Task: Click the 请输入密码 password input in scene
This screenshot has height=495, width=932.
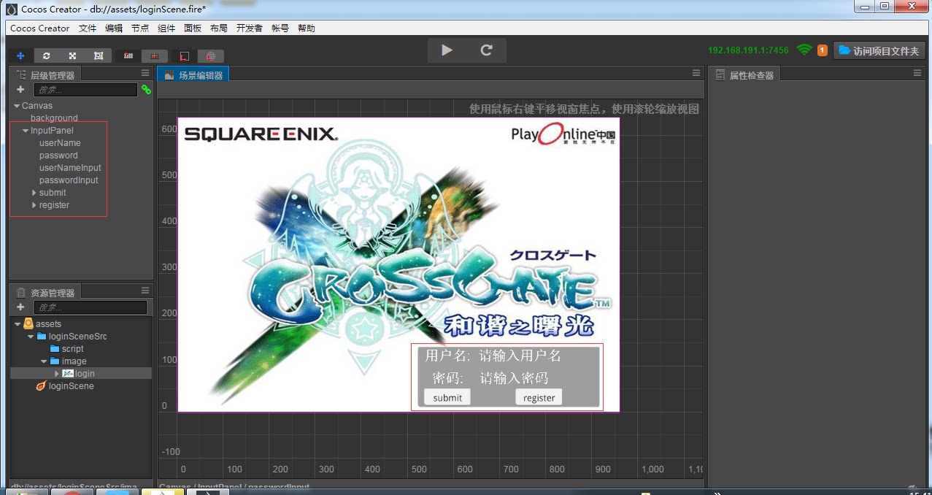Action: (x=514, y=378)
